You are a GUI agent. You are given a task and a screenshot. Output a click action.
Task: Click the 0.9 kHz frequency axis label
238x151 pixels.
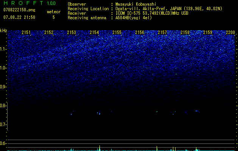(x=3, y=87)
